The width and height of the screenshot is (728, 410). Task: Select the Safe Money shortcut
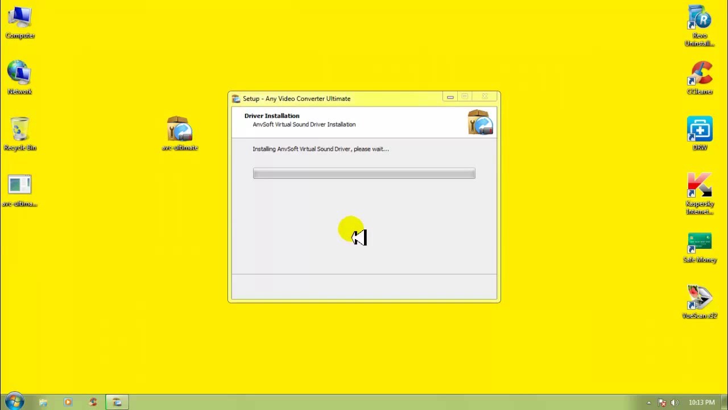coord(700,247)
